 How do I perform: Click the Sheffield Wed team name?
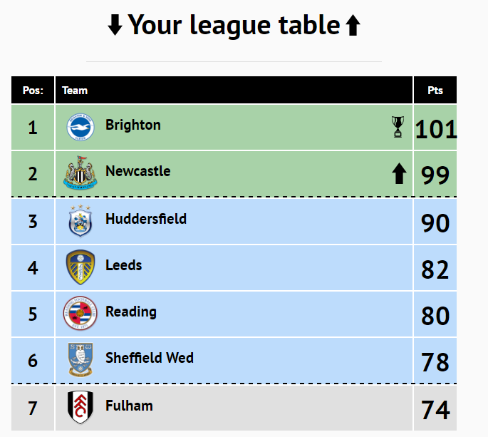coord(150,358)
